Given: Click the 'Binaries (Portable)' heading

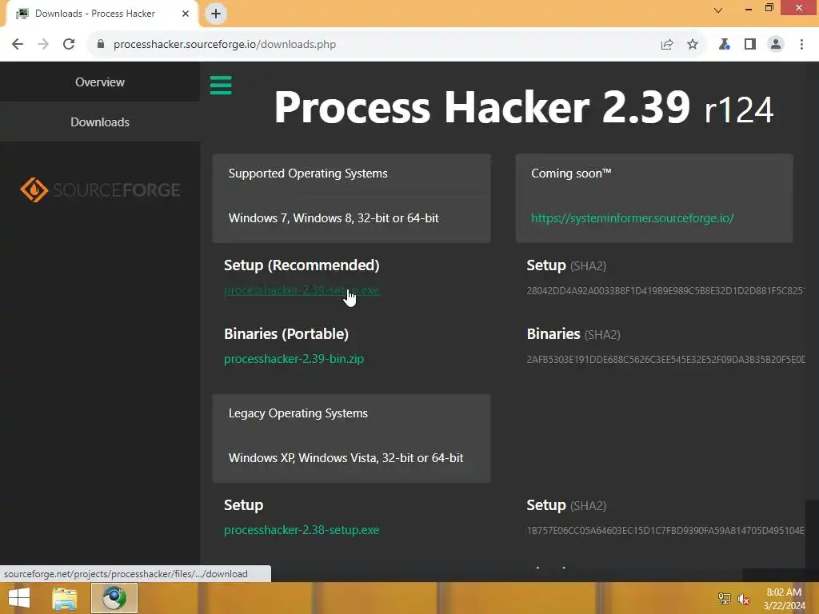Looking at the screenshot, I should [286, 334].
